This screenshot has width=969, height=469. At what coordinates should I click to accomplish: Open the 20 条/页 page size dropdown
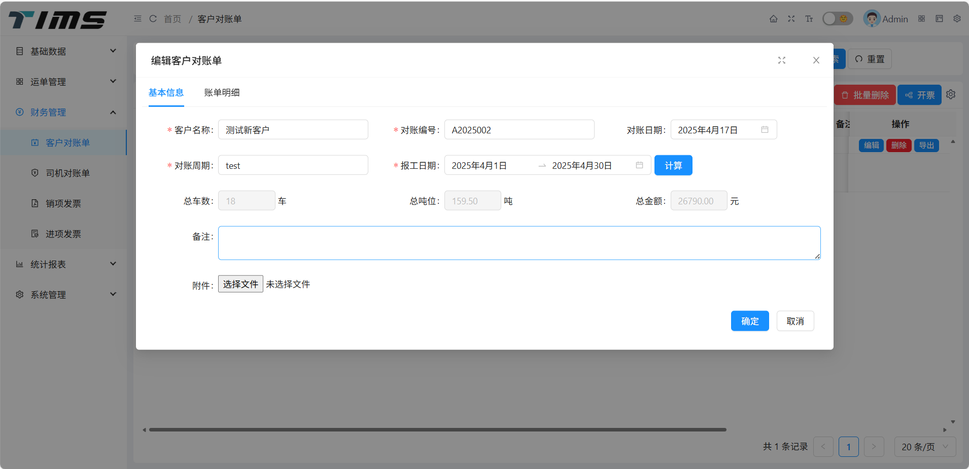pos(924,447)
